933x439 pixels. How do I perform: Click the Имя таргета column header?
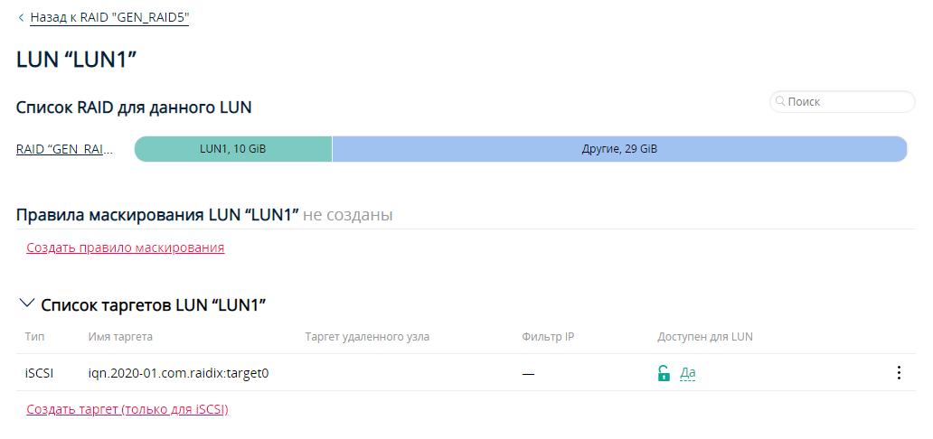click(120, 337)
